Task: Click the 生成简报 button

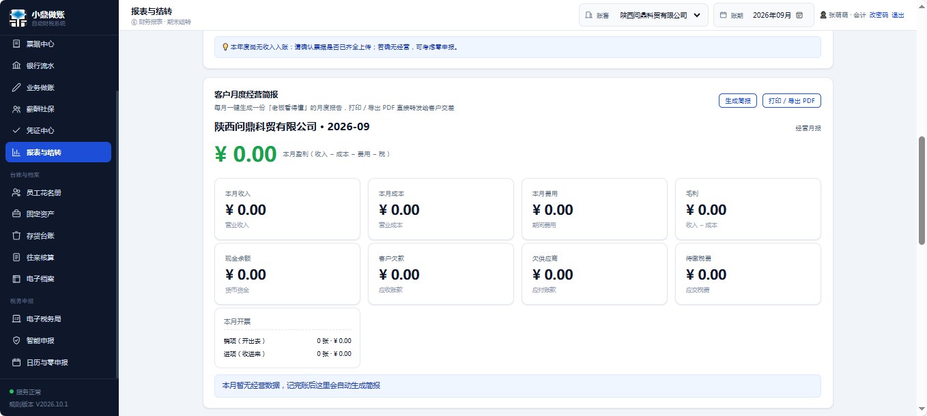Action: pyautogui.click(x=738, y=100)
